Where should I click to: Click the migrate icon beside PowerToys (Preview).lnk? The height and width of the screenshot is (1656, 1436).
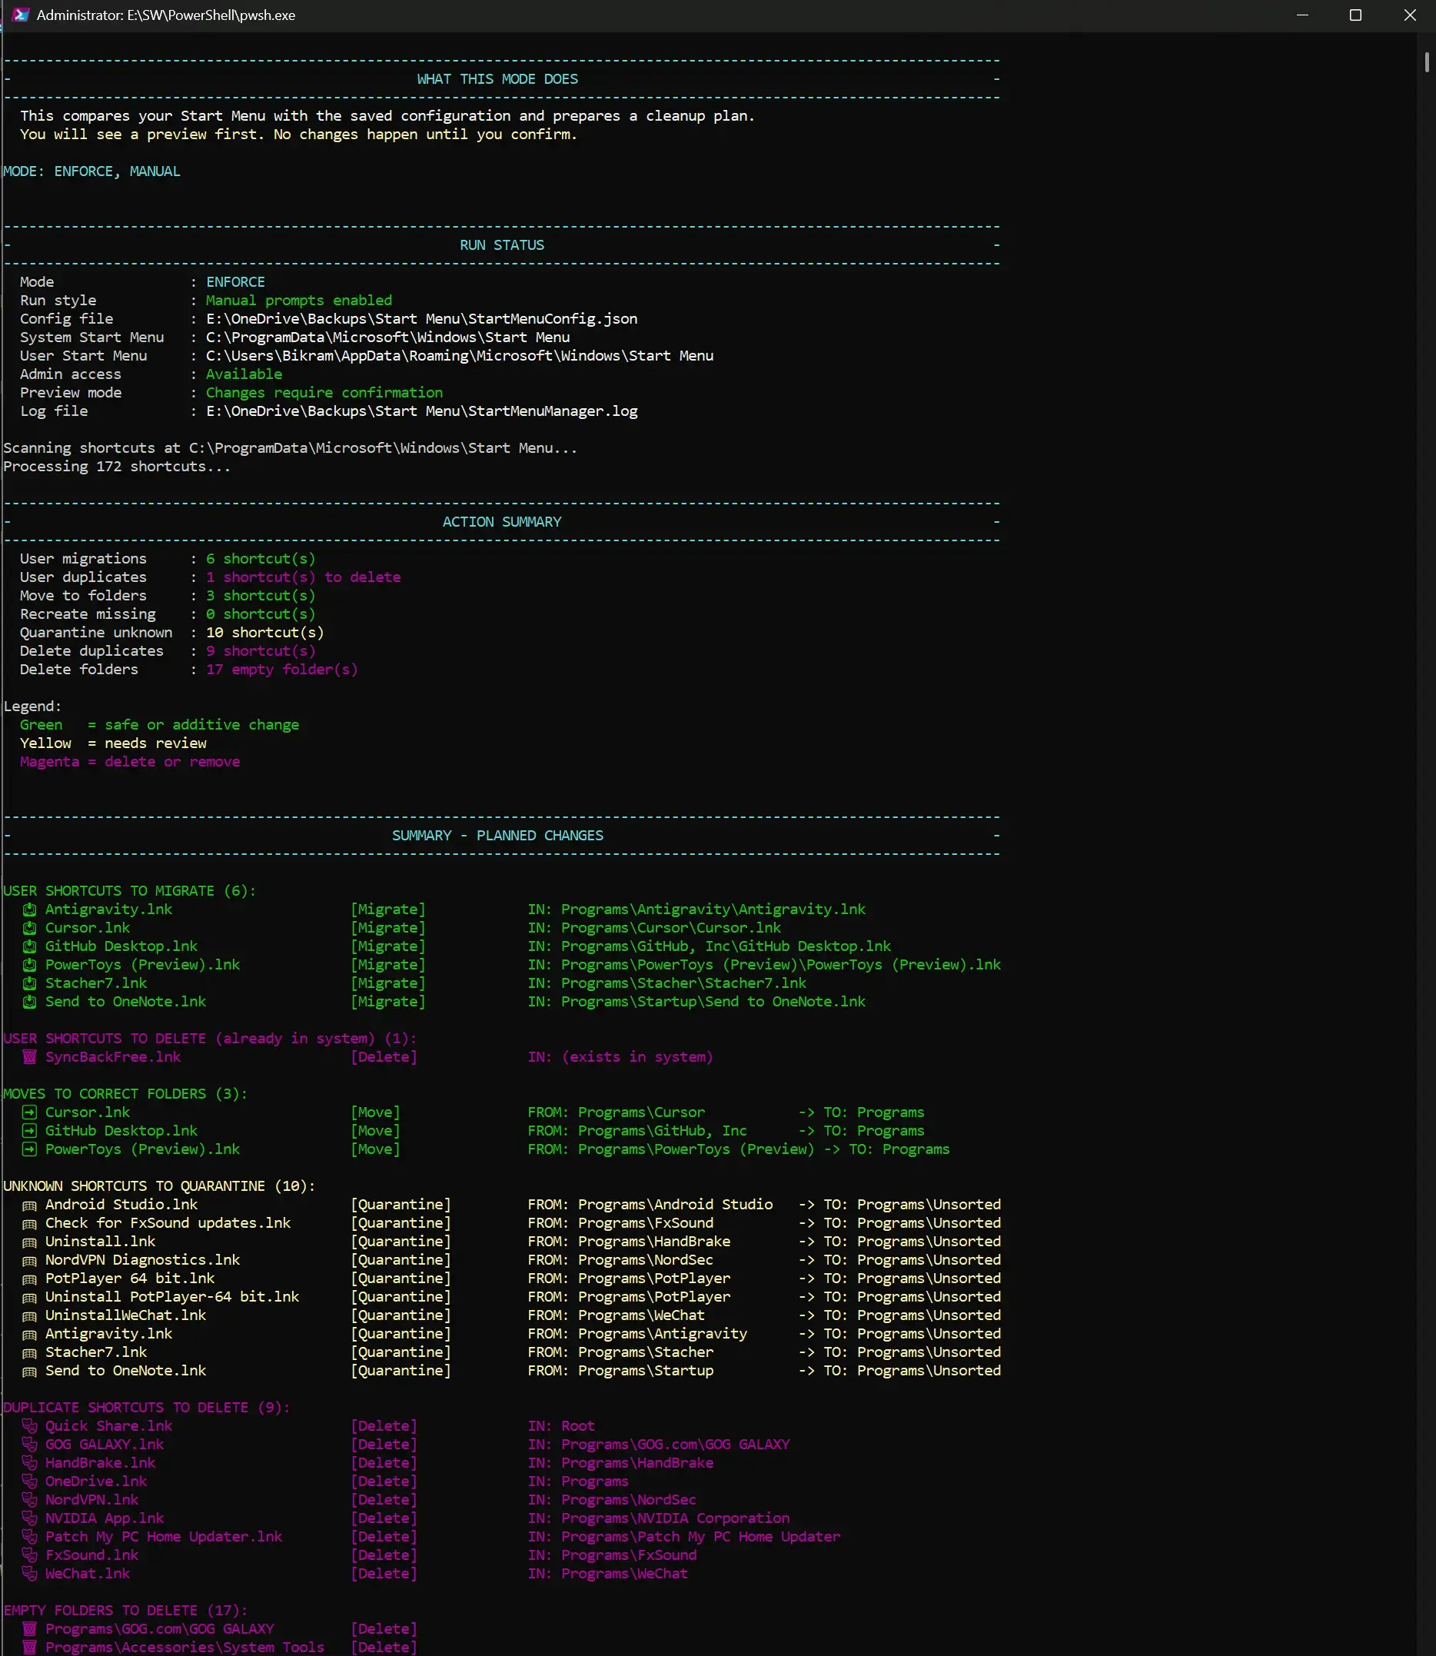[x=30, y=965]
